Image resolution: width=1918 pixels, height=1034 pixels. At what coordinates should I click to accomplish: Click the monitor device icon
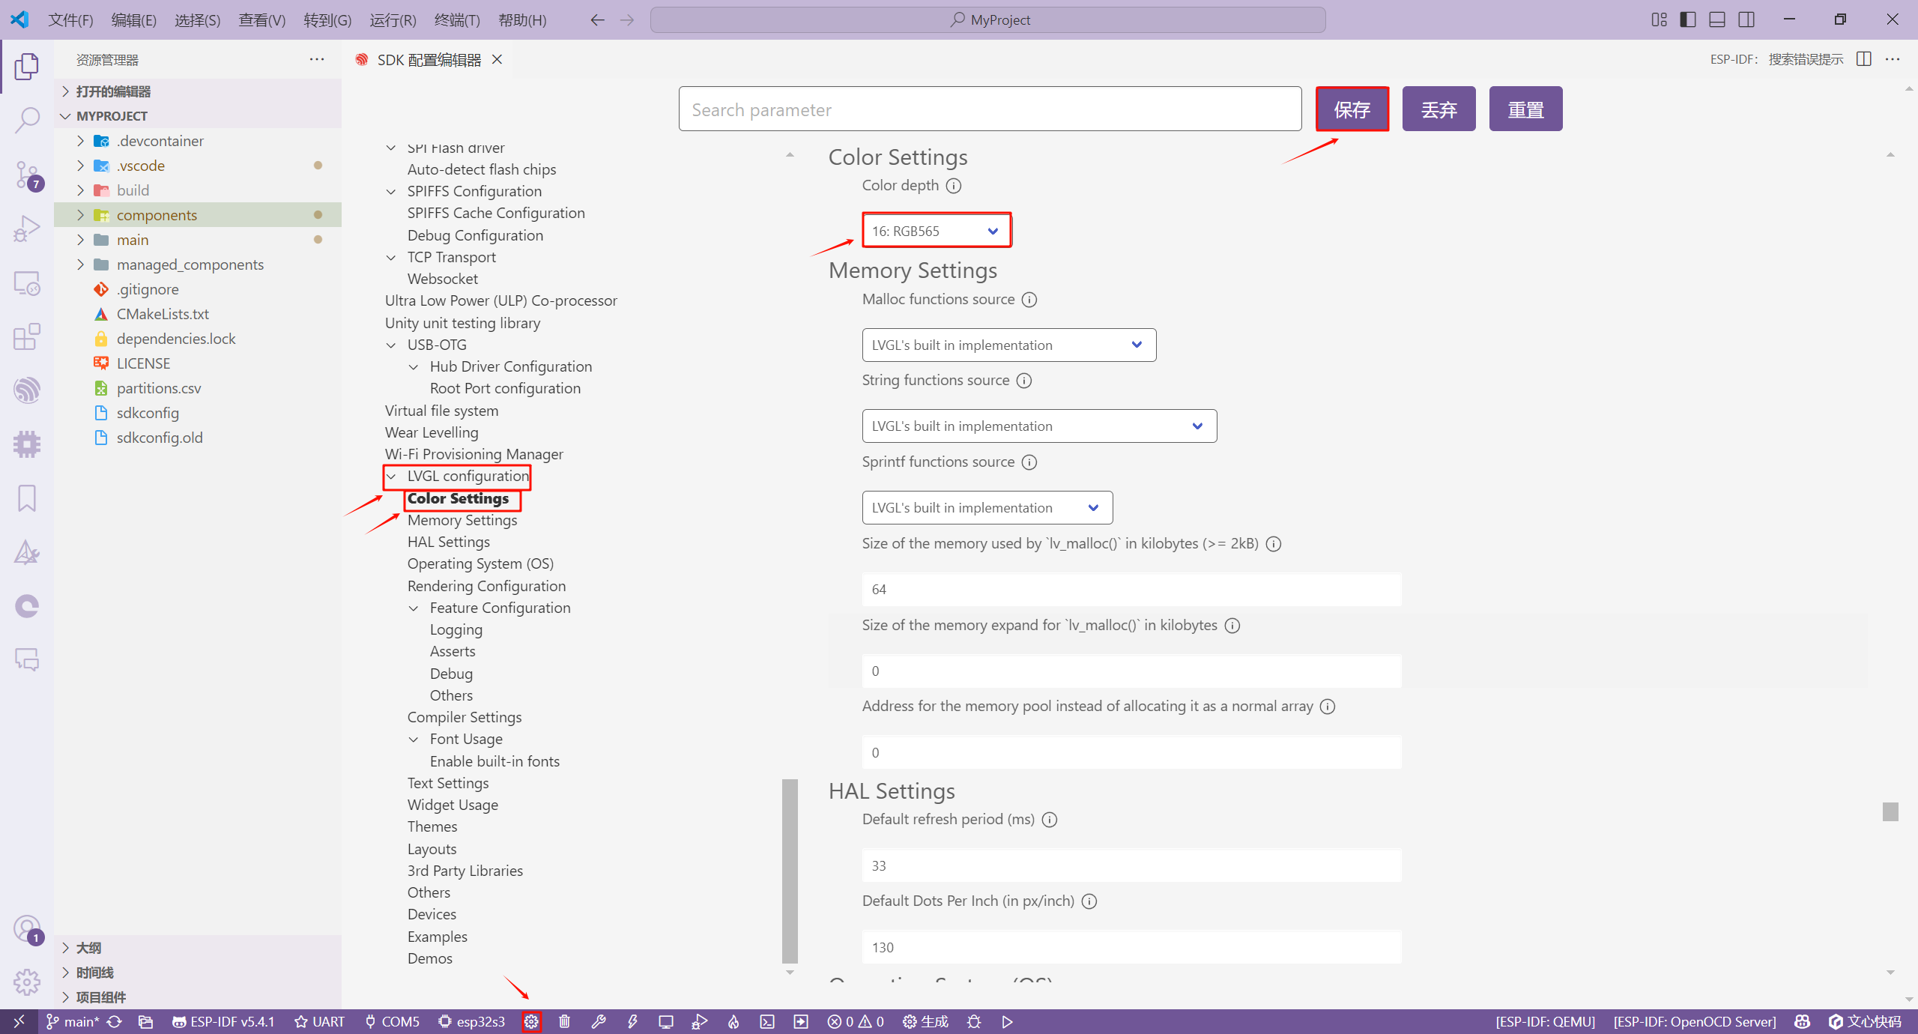click(x=665, y=1021)
